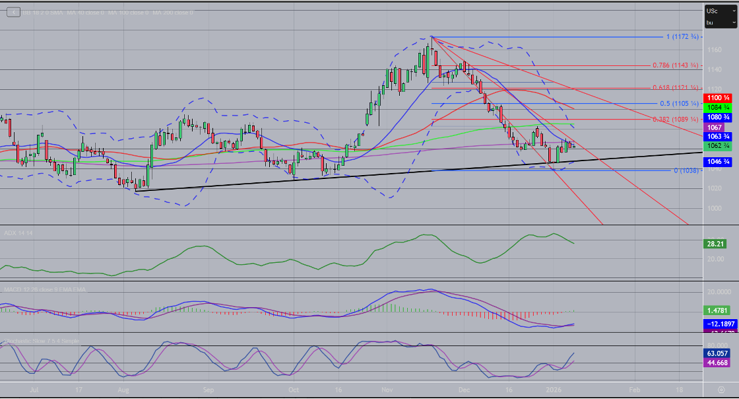The height and width of the screenshot is (399, 739).
Task: Click the 0.618 Fibonacci level label
Action: 674,87
